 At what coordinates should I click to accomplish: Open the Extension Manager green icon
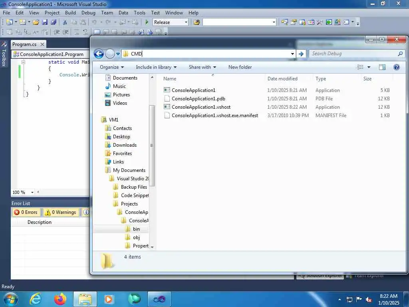pyautogui.click(x=329, y=22)
